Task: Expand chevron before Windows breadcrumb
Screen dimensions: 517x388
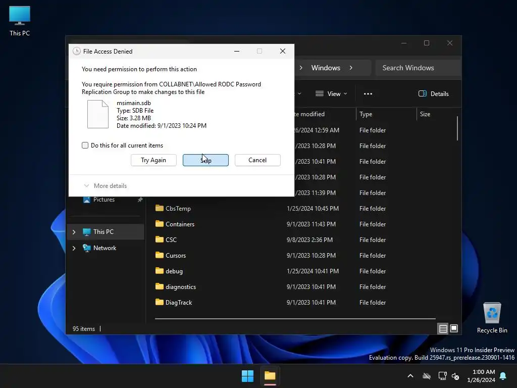Action: coord(301,68)
